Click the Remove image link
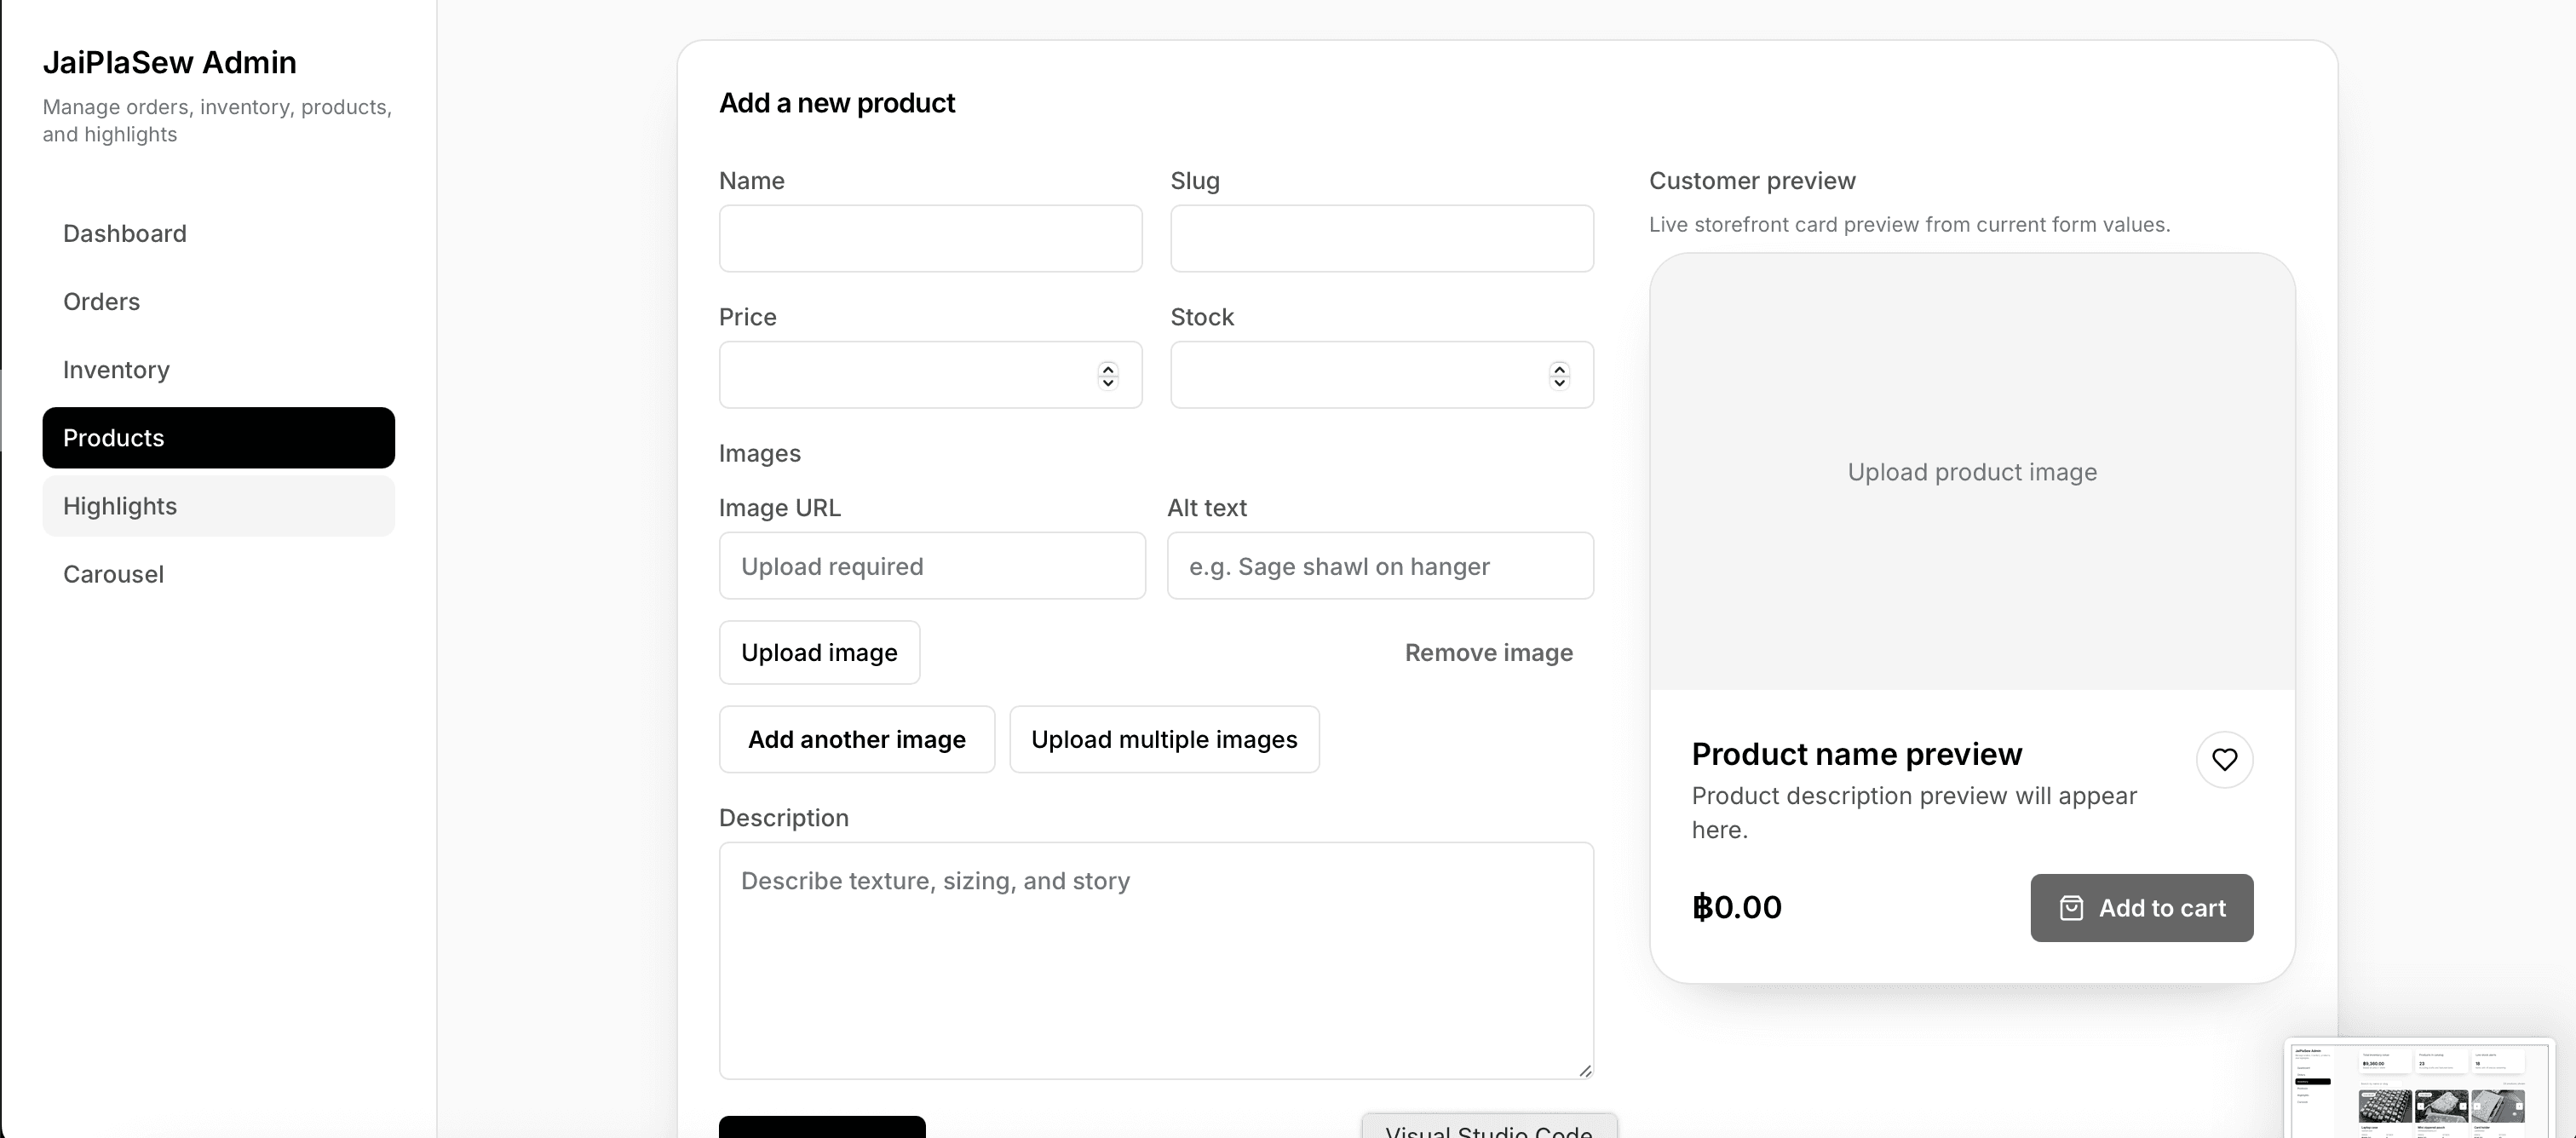The width and height of the screenshot is (2576, 1138). pyautogui.click(x=1488, y=653)
